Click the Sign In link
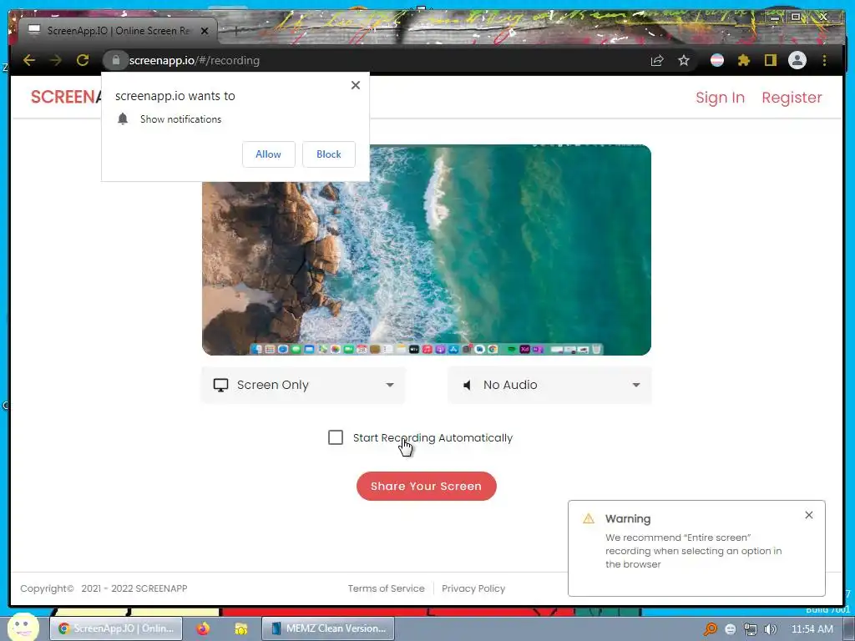The image size is (855, 641). click(720, 98)
